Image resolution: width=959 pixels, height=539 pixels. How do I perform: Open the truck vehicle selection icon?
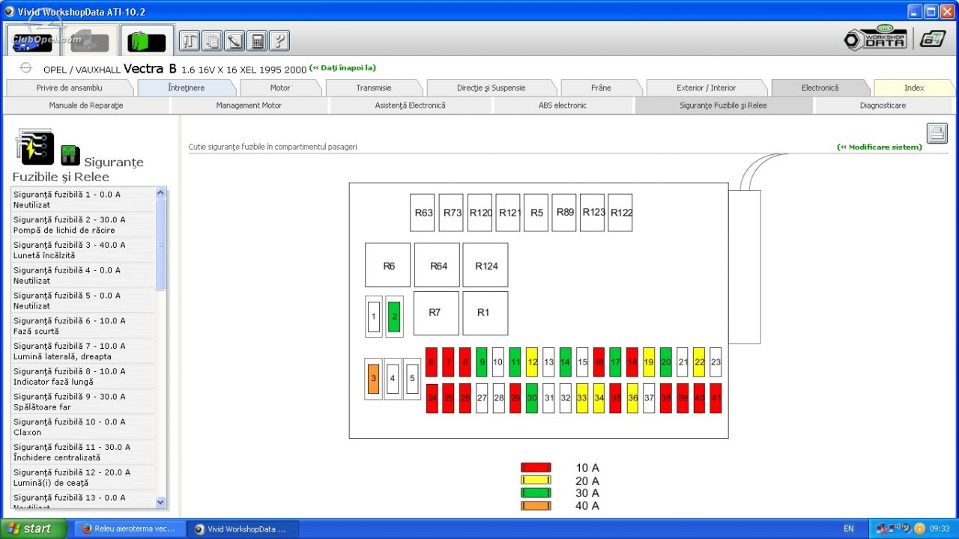[90, 40]
